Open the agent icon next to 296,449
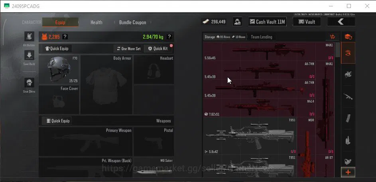 tap(237, 22)
